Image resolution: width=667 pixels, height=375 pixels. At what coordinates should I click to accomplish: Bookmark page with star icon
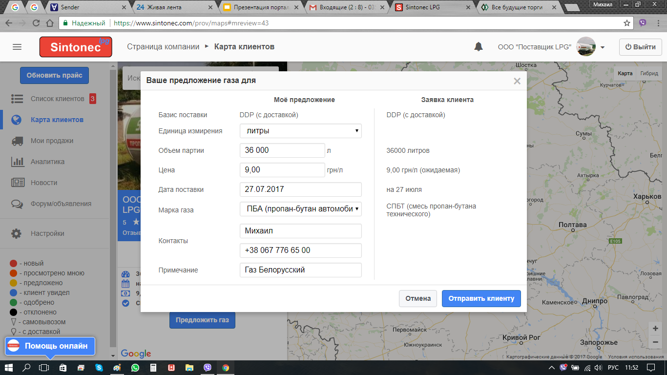(x=627, y=23)
